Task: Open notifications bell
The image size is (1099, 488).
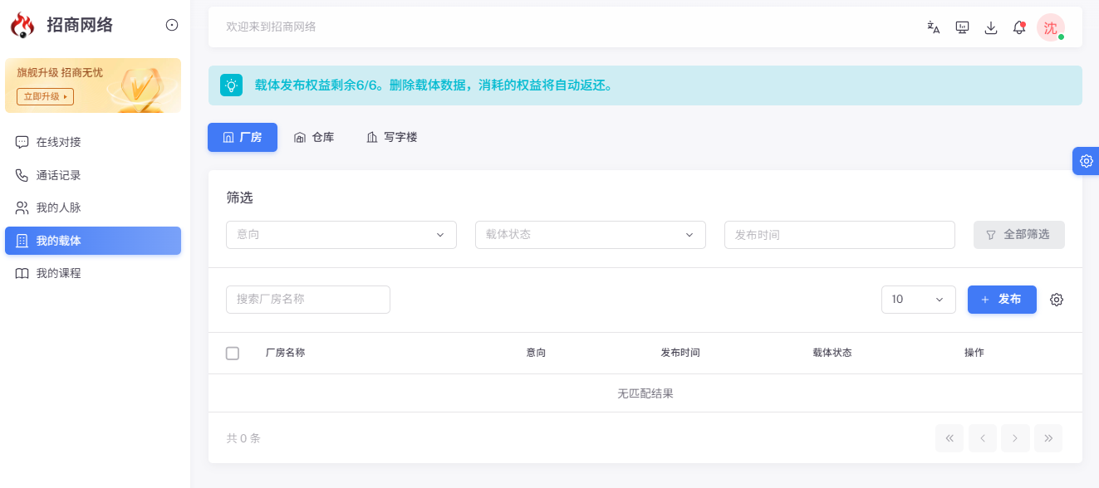Action: (1019, 27)
